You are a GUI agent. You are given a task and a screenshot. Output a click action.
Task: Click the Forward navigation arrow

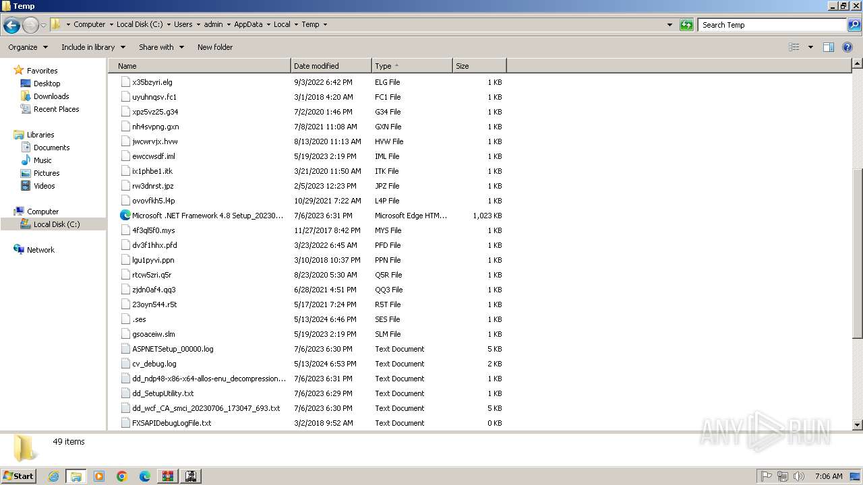coord(30,26)
